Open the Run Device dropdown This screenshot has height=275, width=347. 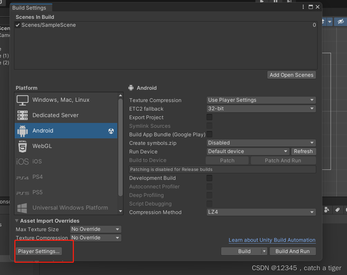(248, 151)
